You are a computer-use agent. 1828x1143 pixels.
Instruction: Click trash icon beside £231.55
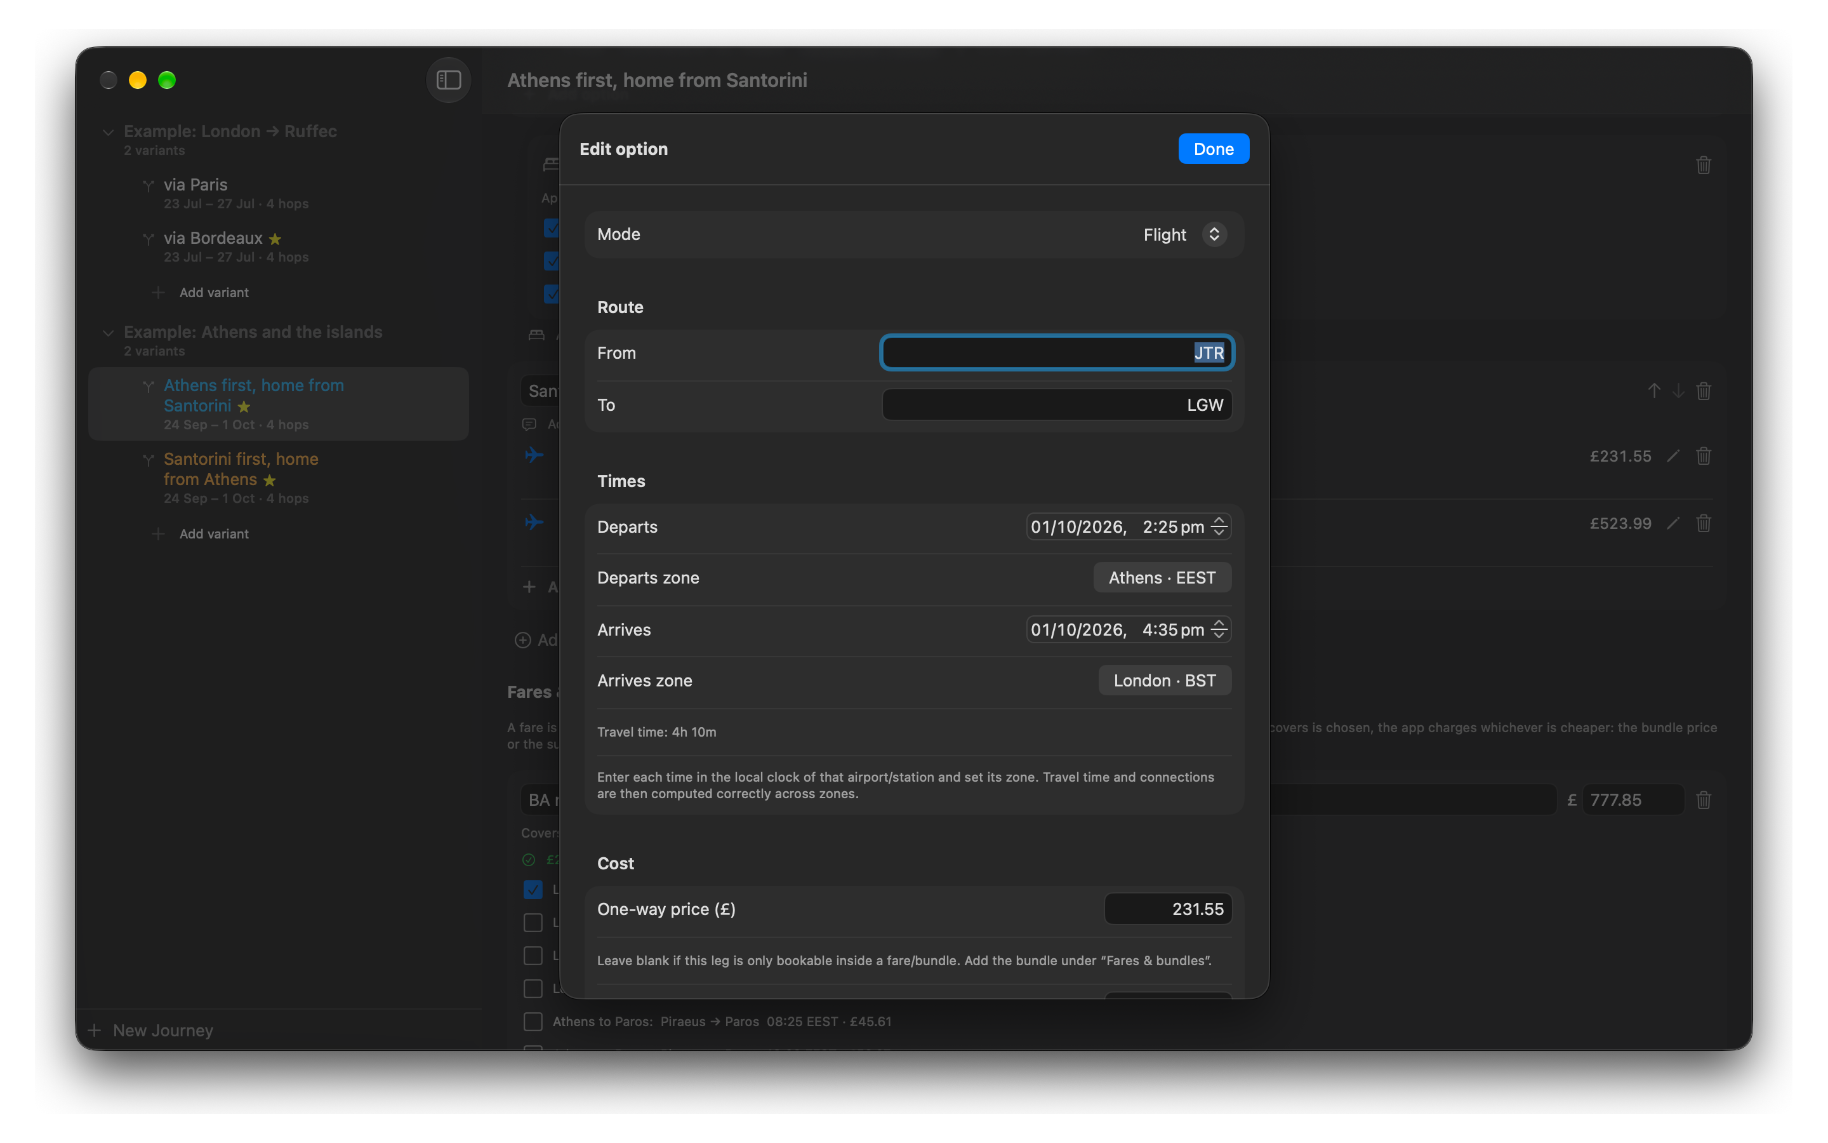1702,456
